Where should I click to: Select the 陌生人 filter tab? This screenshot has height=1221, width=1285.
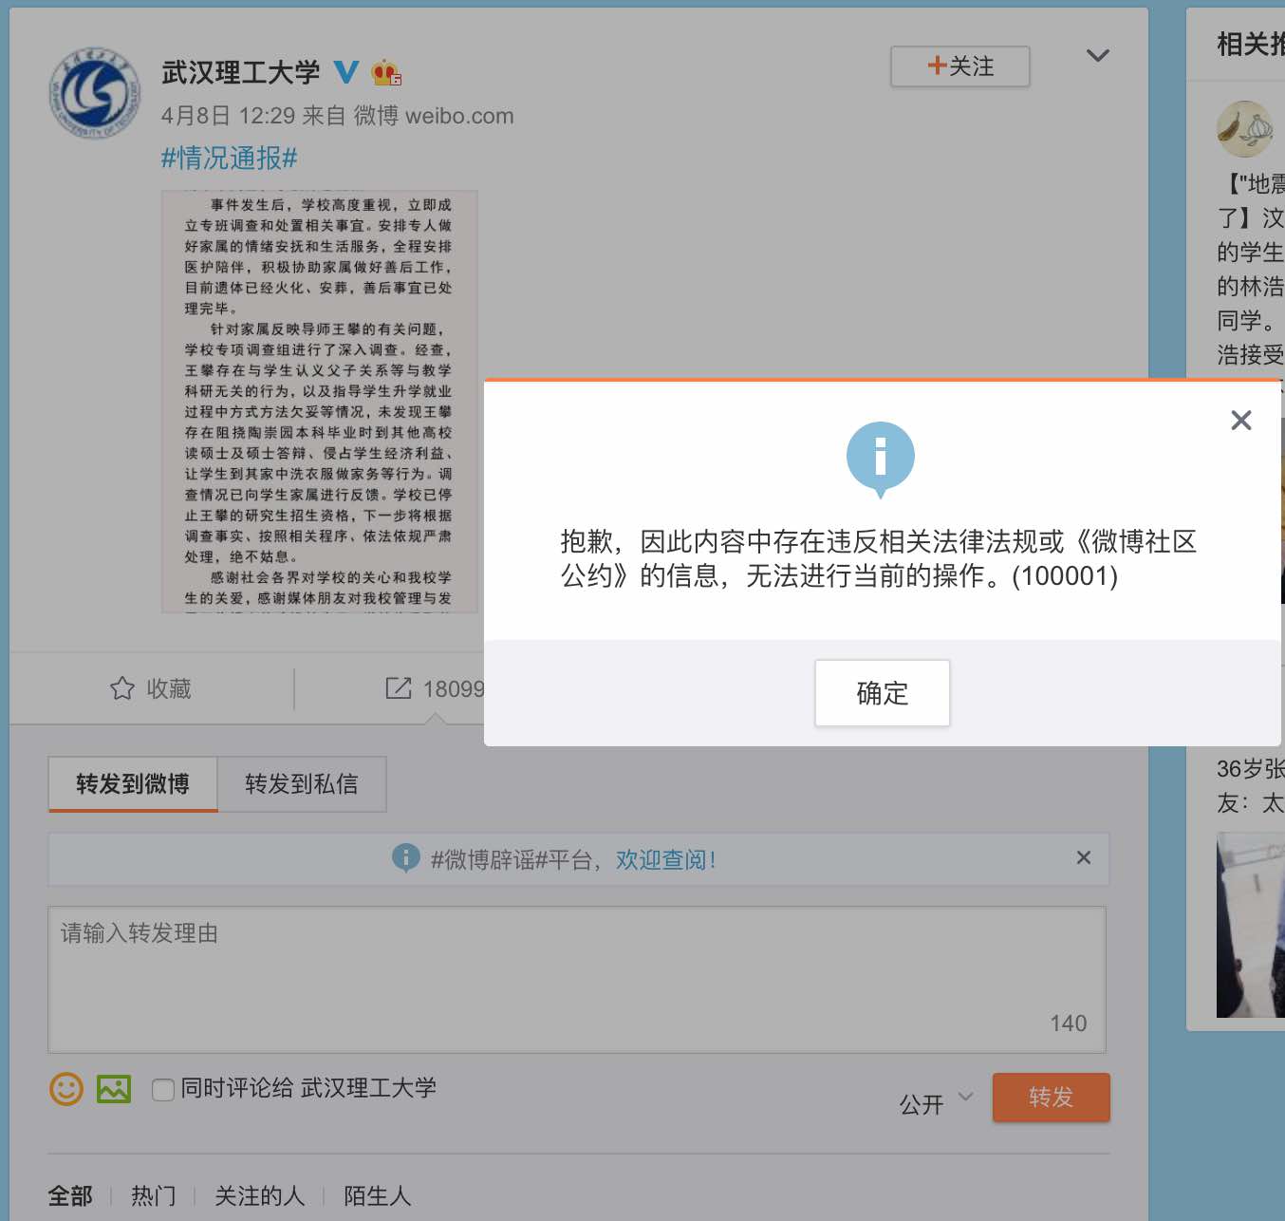click(378, 1195)
